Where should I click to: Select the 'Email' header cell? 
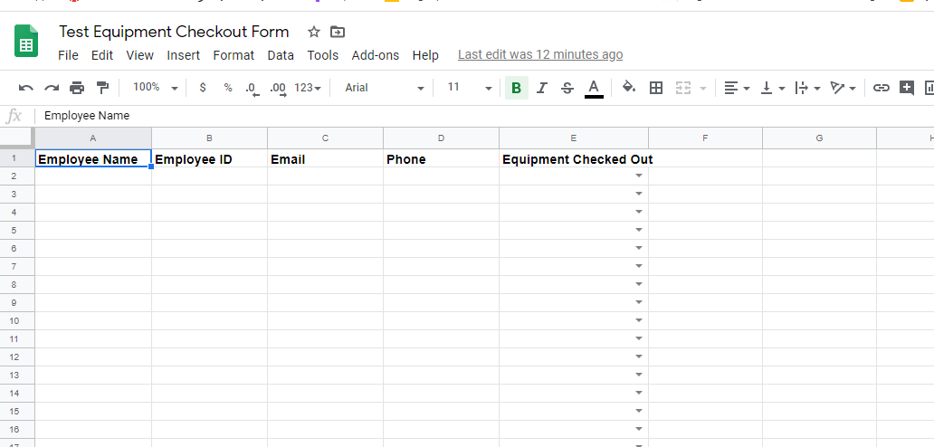[x=325, y=159]
